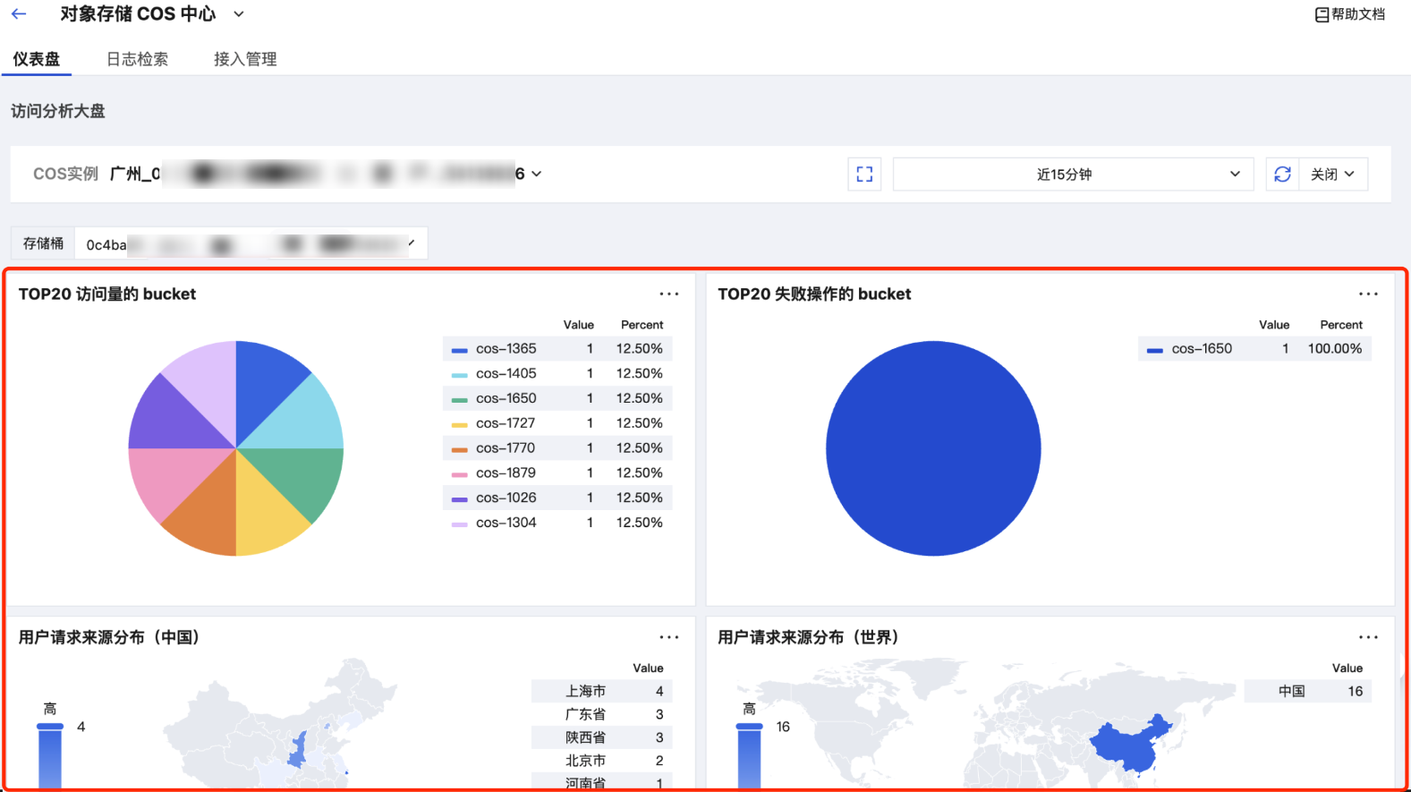This screenshot has width=1411, height=792.
Task: Switch to the 接入管理 tab
Action: (245, 59)
